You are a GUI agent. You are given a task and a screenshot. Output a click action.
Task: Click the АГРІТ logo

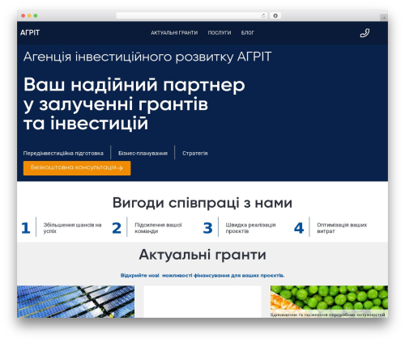pyautogui.click(x=30, y=32)
